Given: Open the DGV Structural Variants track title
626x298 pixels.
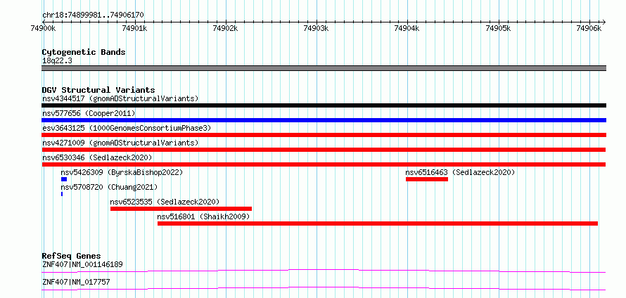Looking at the screenshot, I should [98, 90].
